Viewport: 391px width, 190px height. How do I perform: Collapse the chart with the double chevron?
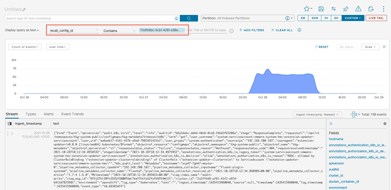[384, 47]
